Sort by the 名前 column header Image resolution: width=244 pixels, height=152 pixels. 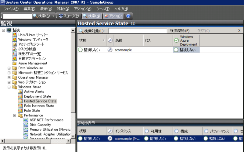pyautogui.click(x=128, y=40)
